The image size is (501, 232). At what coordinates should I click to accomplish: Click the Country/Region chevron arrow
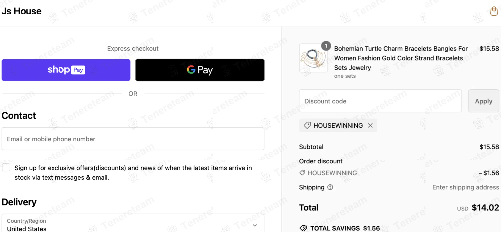[x=255, y=225]
